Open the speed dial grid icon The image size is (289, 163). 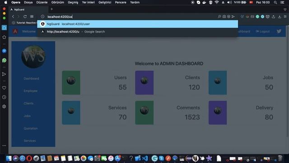[32, 17]
